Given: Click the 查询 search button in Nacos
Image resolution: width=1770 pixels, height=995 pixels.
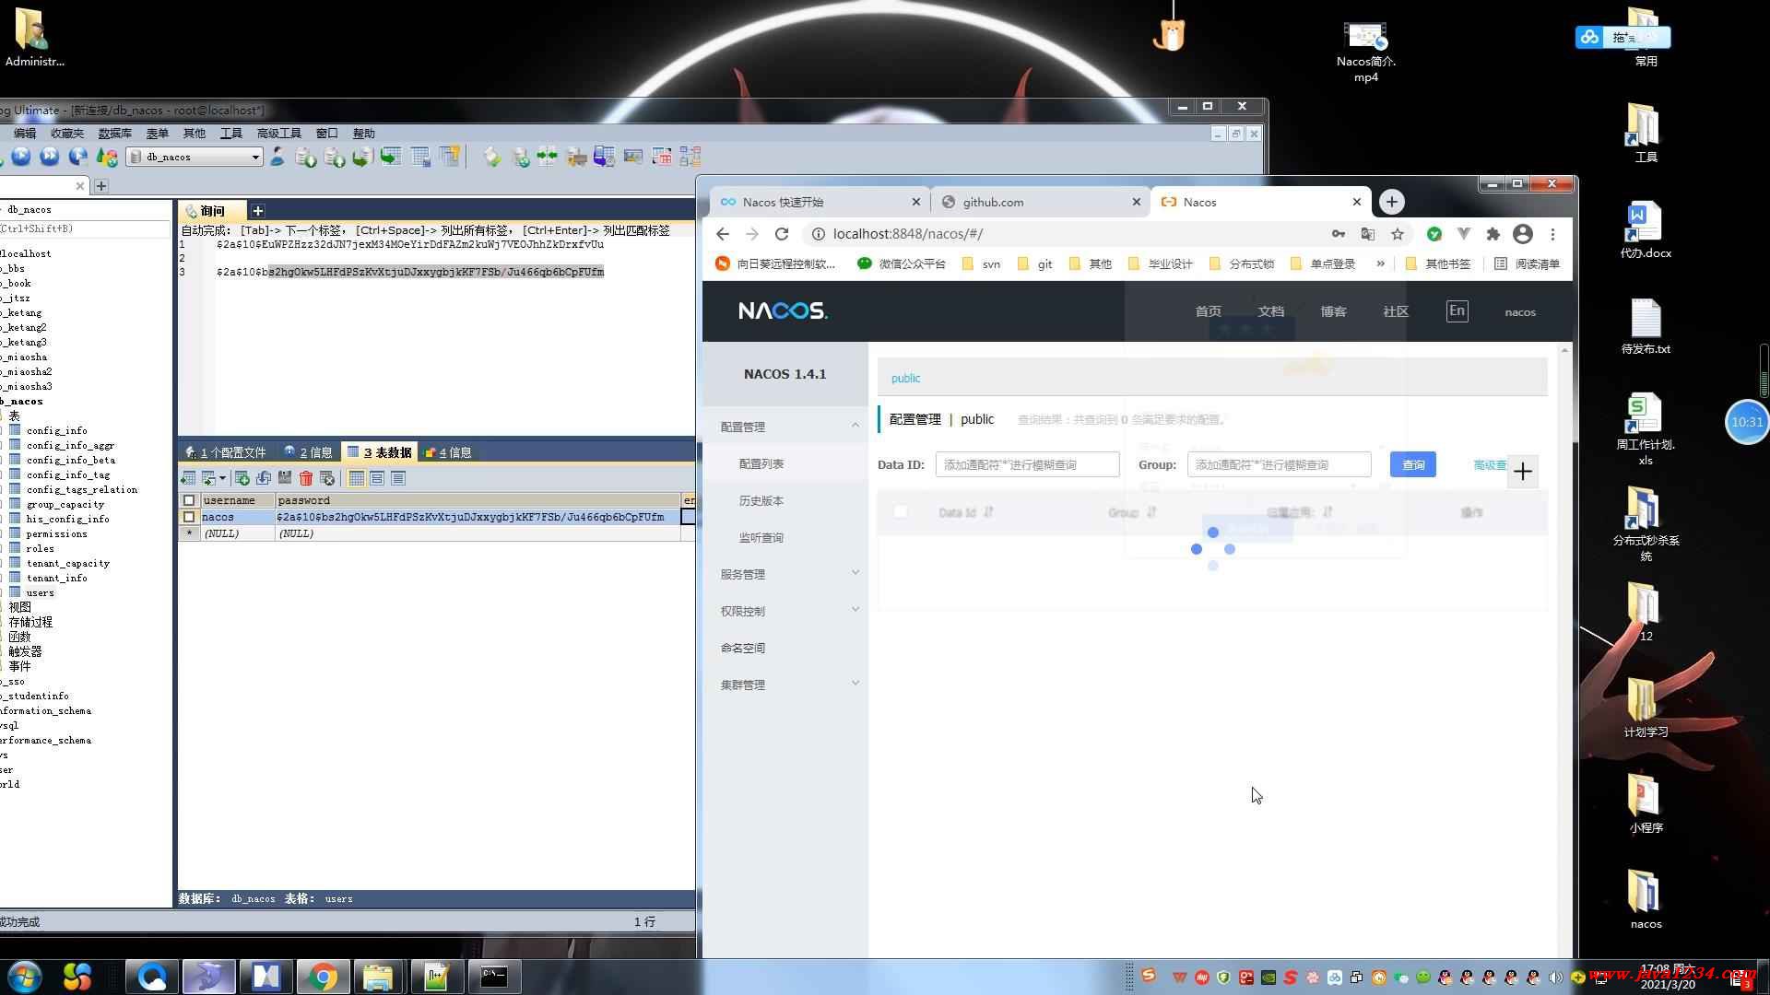Looking at the screenshot, I should pyautogui.click(x=1413, y=465).
